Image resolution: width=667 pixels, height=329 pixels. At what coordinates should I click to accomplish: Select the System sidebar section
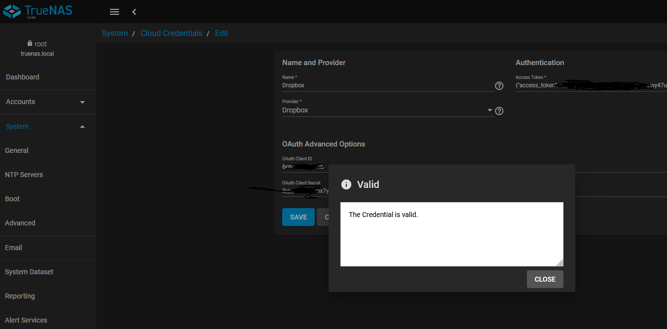click(48, 127)
